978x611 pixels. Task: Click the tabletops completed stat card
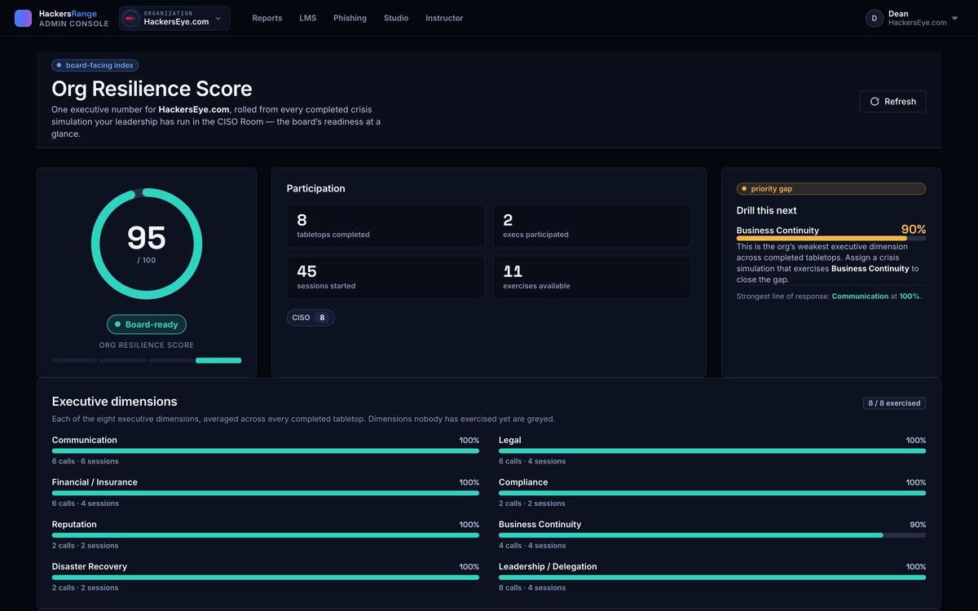385,226
